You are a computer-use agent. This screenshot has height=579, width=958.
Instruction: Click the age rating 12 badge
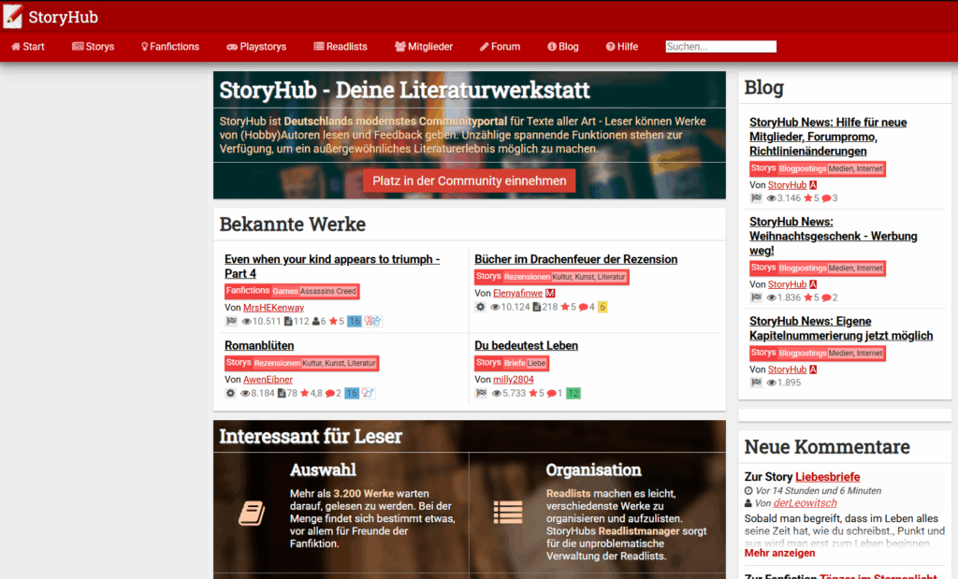[573, 393]
